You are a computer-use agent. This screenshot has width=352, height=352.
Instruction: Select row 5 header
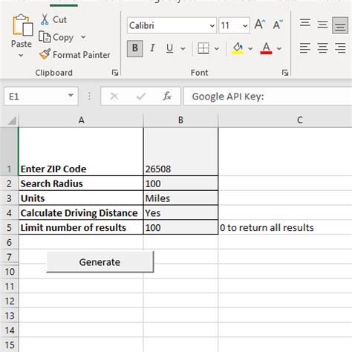click(x=9, y=227)
